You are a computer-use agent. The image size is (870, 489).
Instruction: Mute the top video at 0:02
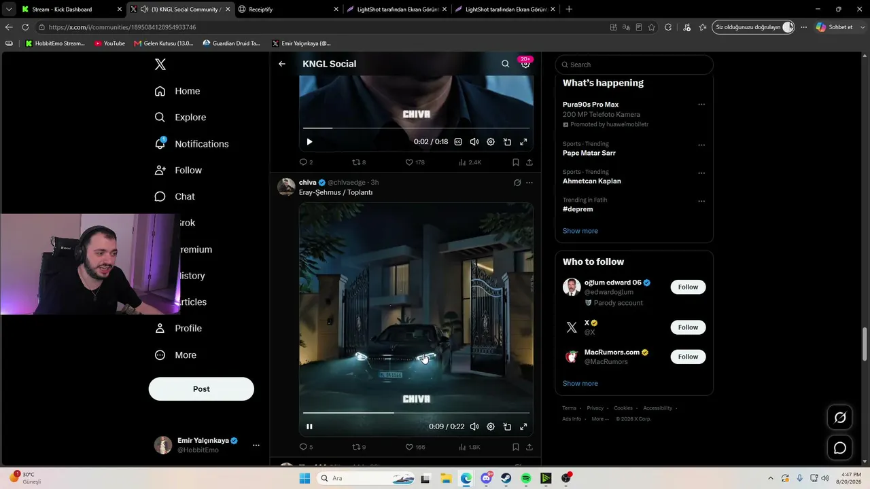474,142
